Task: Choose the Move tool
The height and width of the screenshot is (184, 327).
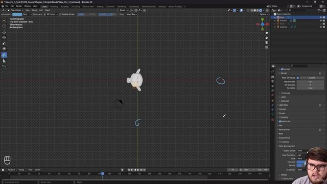Action: point(4,32)
